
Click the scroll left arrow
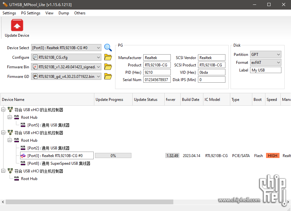click(3, 202)
